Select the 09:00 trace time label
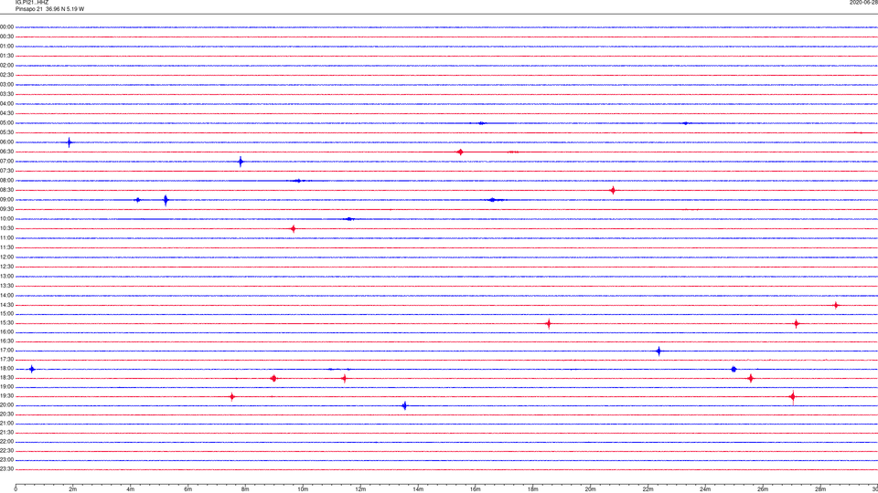Image resolution: width=878 pixels, height=493 pixels. point(6,200)
